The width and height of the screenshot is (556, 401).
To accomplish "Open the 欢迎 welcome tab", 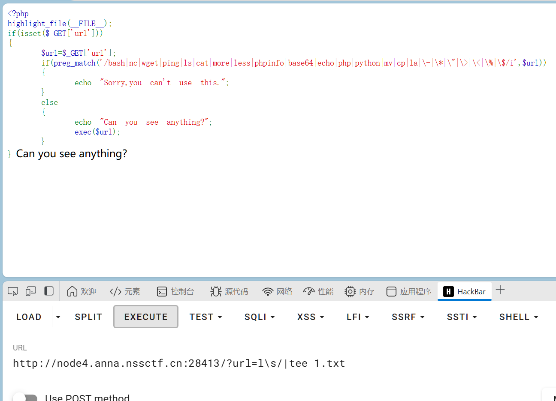I will pos(82,291).
